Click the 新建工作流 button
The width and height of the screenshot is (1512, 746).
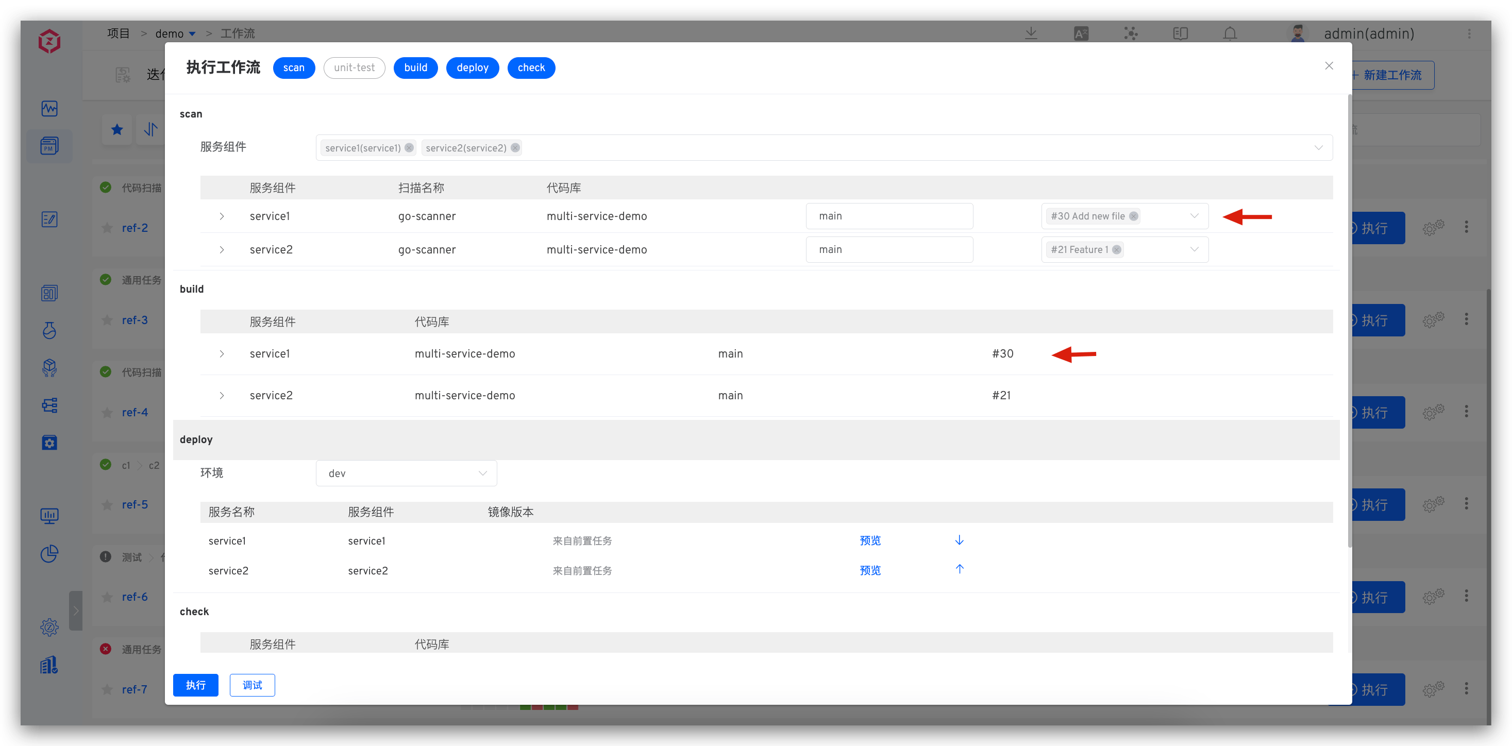(x=1392, y=75)
